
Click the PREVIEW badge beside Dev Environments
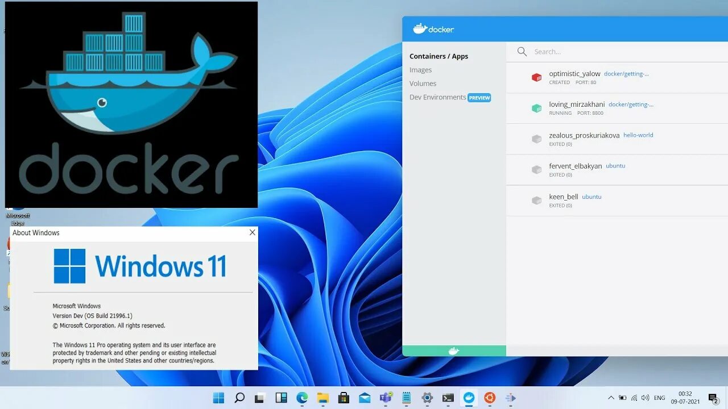point(479,98)
